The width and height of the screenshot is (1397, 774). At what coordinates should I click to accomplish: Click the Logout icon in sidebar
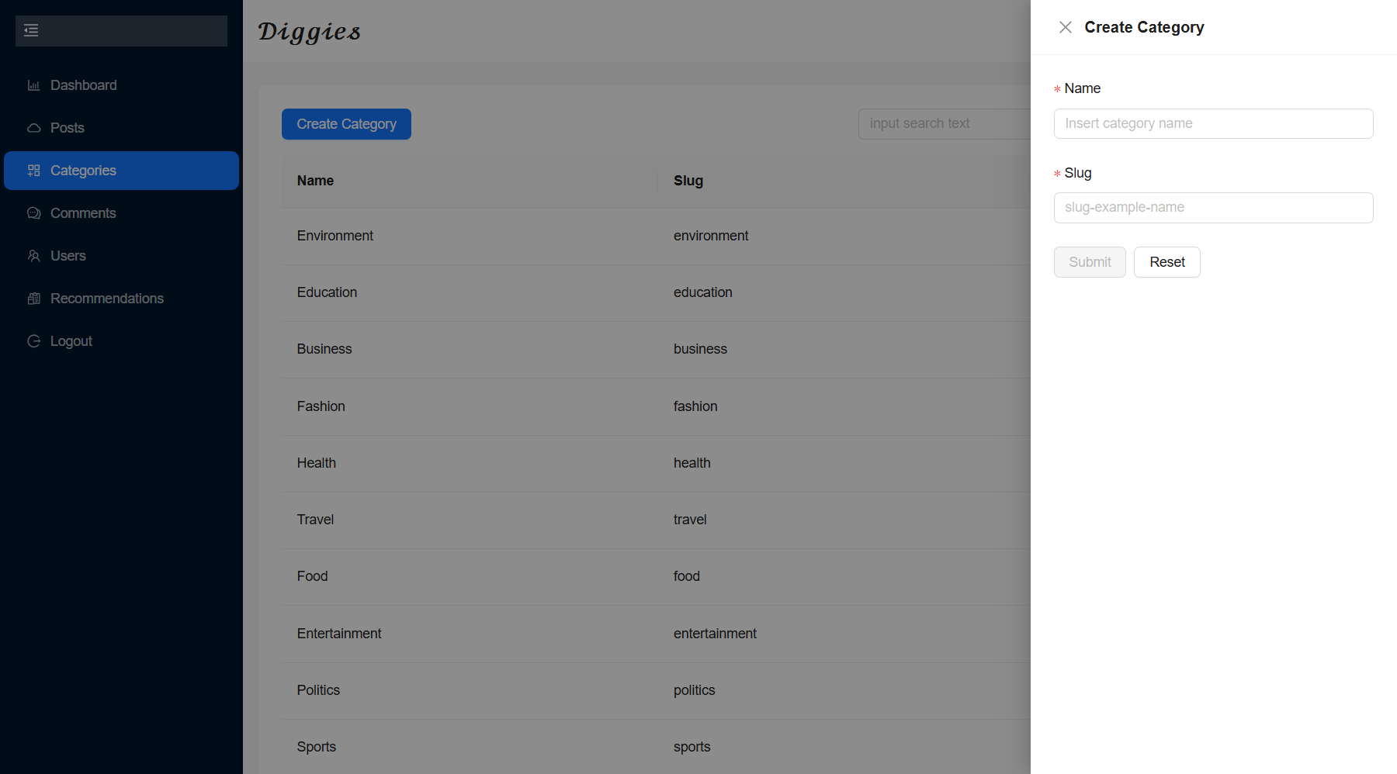(33, 341)
